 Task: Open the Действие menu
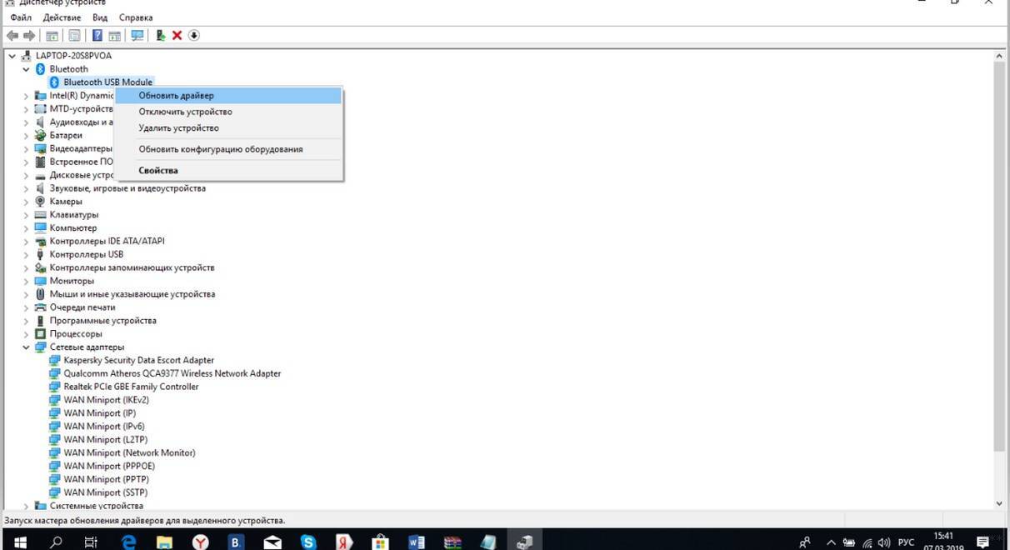point(61,17)
